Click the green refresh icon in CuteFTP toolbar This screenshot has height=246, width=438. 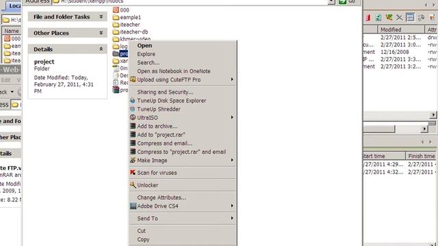click(x=378, y=18)
